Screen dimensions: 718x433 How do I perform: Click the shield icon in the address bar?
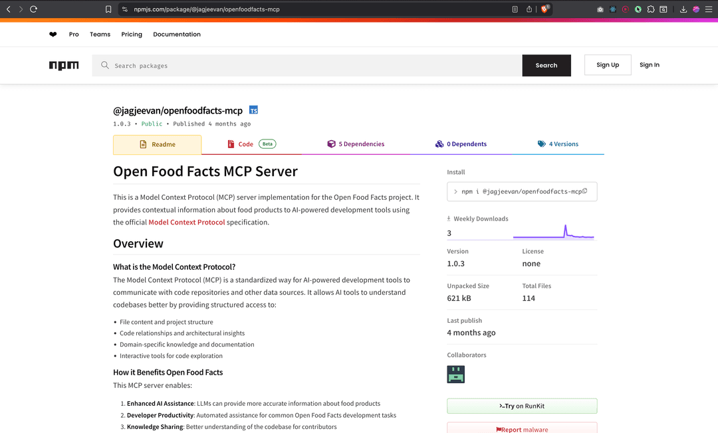coord(124,9)
